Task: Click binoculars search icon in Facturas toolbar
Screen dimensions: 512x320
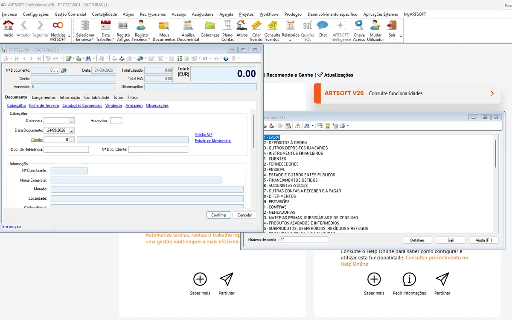Action: click(x=88, y=58)
